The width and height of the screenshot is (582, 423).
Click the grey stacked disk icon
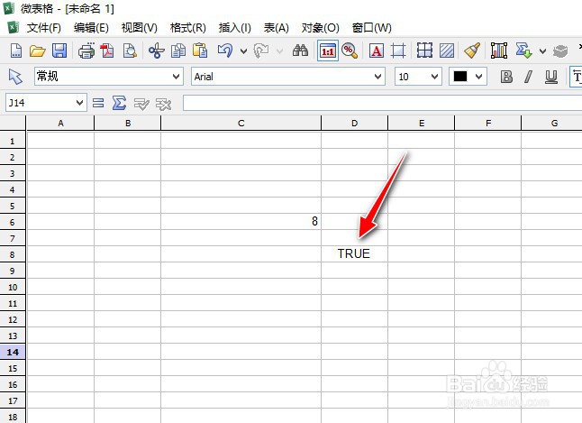coord(560,51)
